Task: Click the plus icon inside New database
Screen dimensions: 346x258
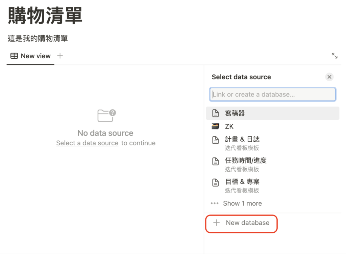Action: [216, 223]
